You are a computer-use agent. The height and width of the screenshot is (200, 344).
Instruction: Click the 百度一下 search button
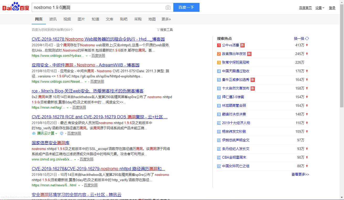tap(186, 7)
